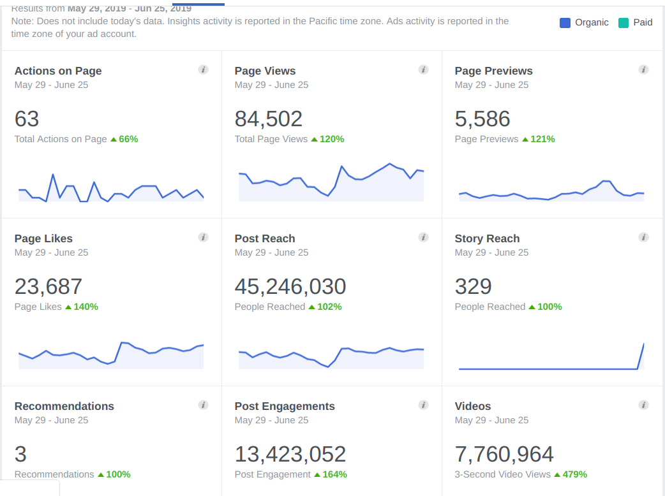Viewport: 665px width, 496px height.
Task: Click the Post Engagements heading
Action: (x=285, y=406)
